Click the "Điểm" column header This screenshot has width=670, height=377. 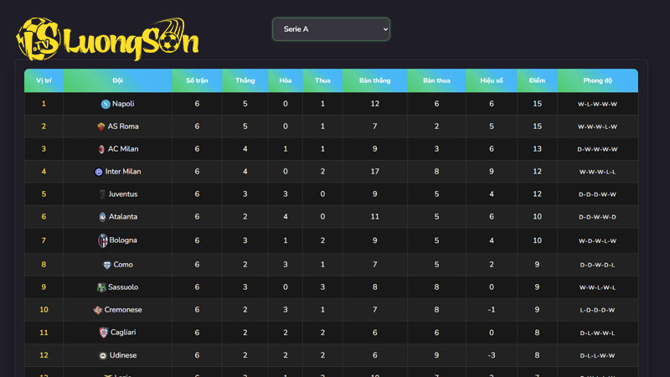coord(537,80)
